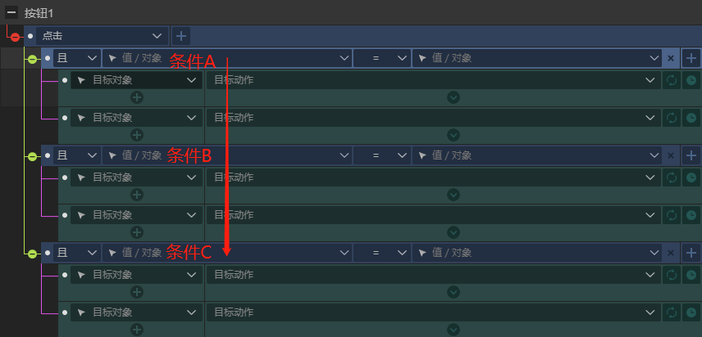Add target under first 目标对象 of condition A
This screenshot has width=702, height=337.
click(x=137, y=97)
